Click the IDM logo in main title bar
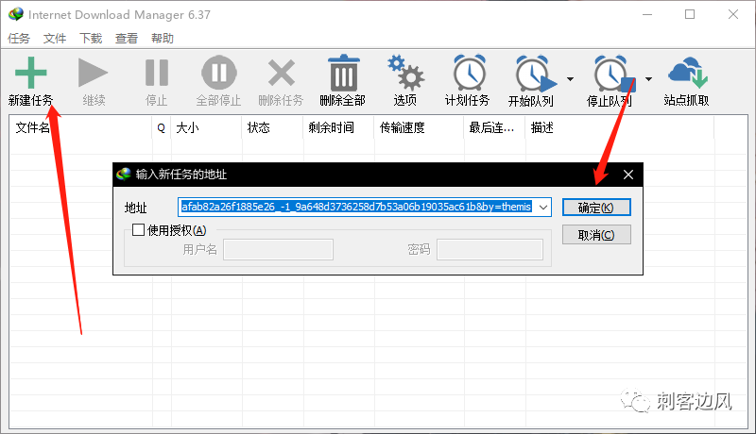756x434 pixels. (x=16, y=14)
